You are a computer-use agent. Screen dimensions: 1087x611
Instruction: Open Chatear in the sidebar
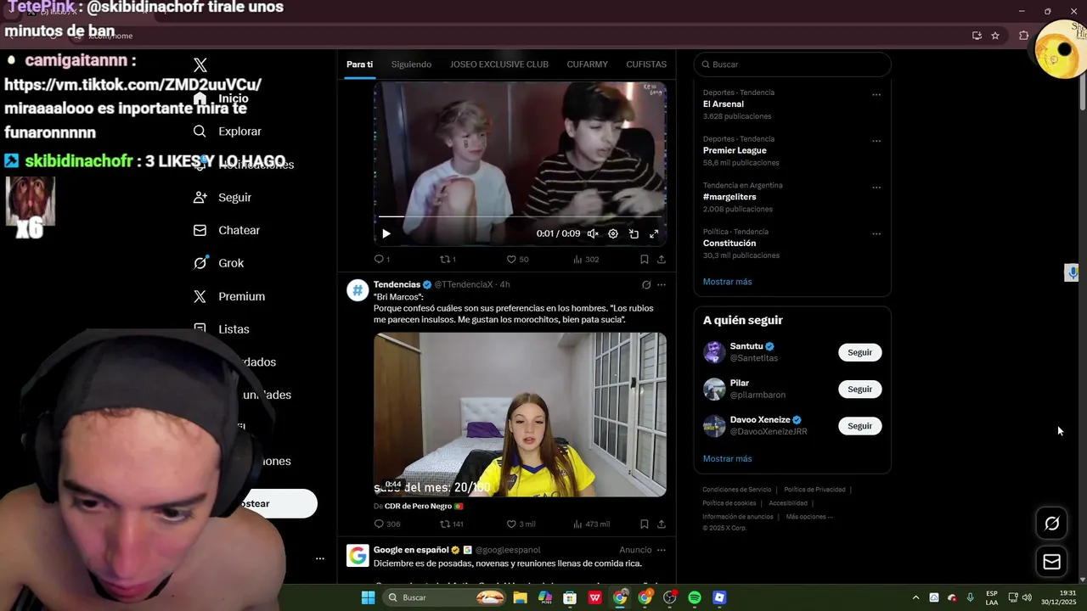(x=227, y=230)
